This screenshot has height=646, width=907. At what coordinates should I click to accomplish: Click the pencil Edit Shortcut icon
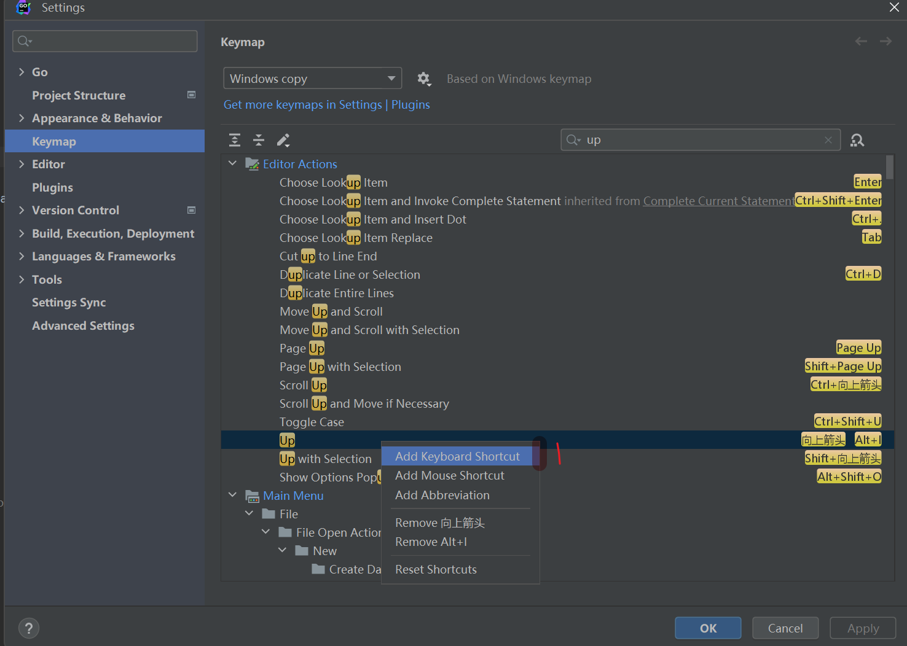283,140
